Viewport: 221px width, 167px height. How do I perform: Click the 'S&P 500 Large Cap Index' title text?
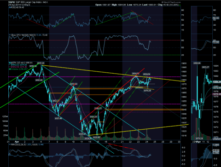coord(29,2)
